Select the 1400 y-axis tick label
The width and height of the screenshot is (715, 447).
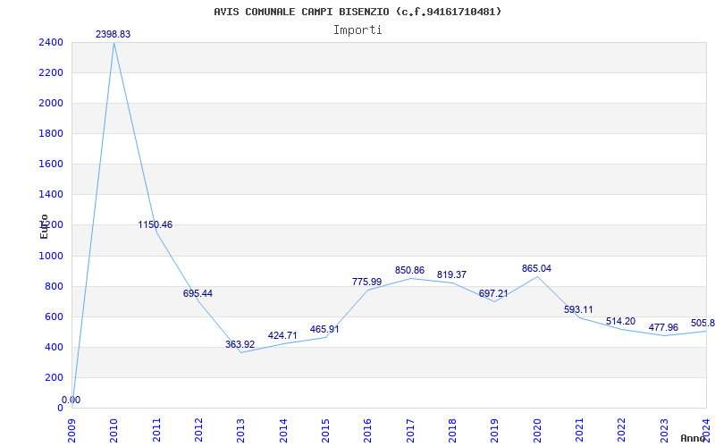click(x=51, y=195)
